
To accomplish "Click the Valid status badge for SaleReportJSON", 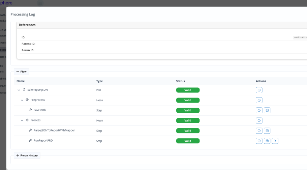I will [x=188, y=90].
